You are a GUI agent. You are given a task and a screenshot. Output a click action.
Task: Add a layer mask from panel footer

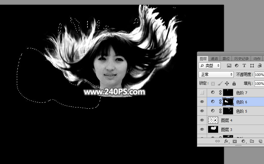pyautogui.click(x=235, y=141)
